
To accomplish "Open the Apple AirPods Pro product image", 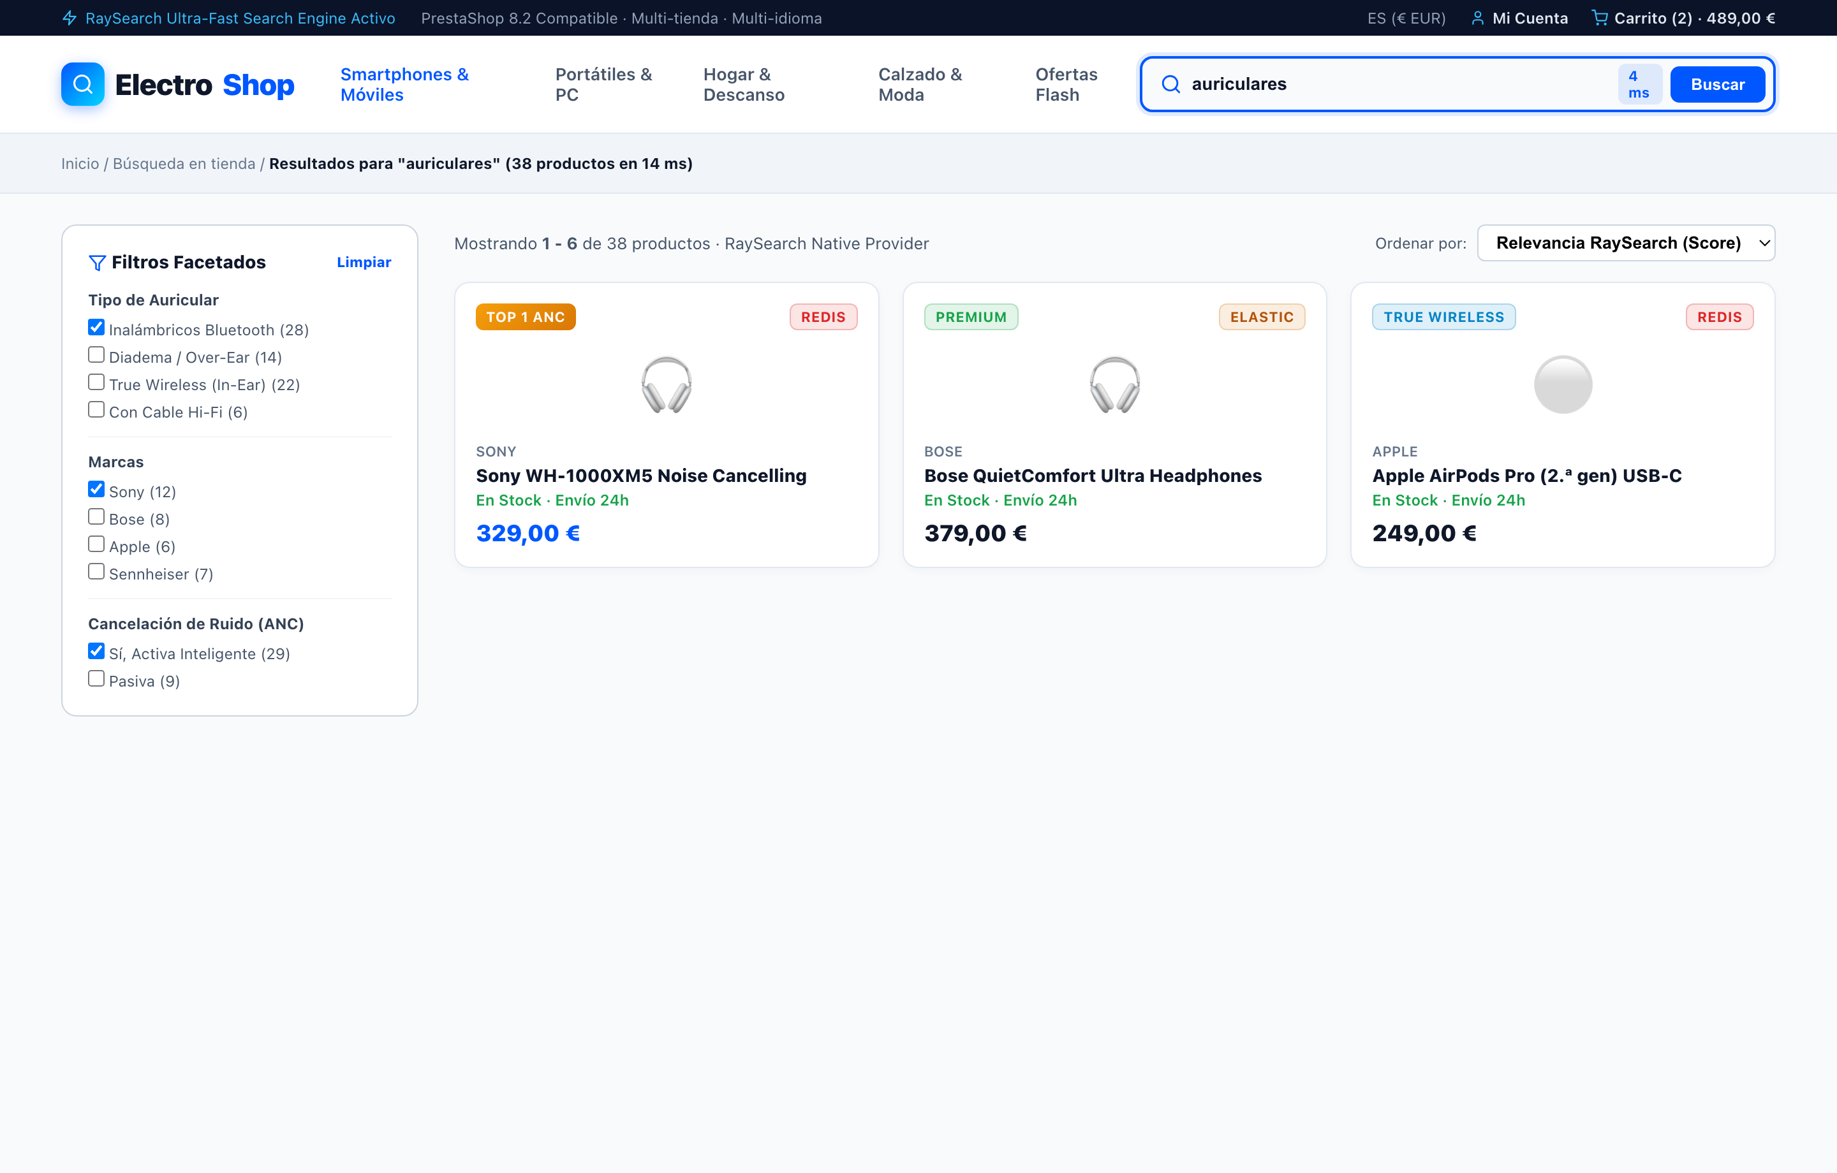I will click(x=1562, y=384).
